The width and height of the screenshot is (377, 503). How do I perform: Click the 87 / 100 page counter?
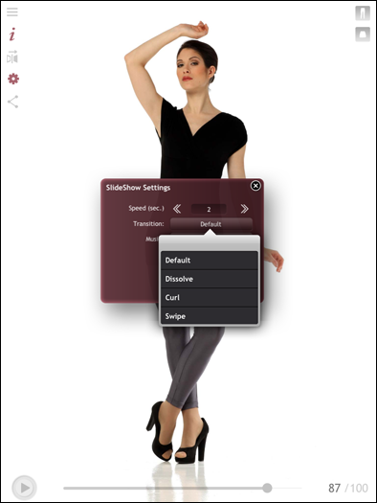click(348, 489)
